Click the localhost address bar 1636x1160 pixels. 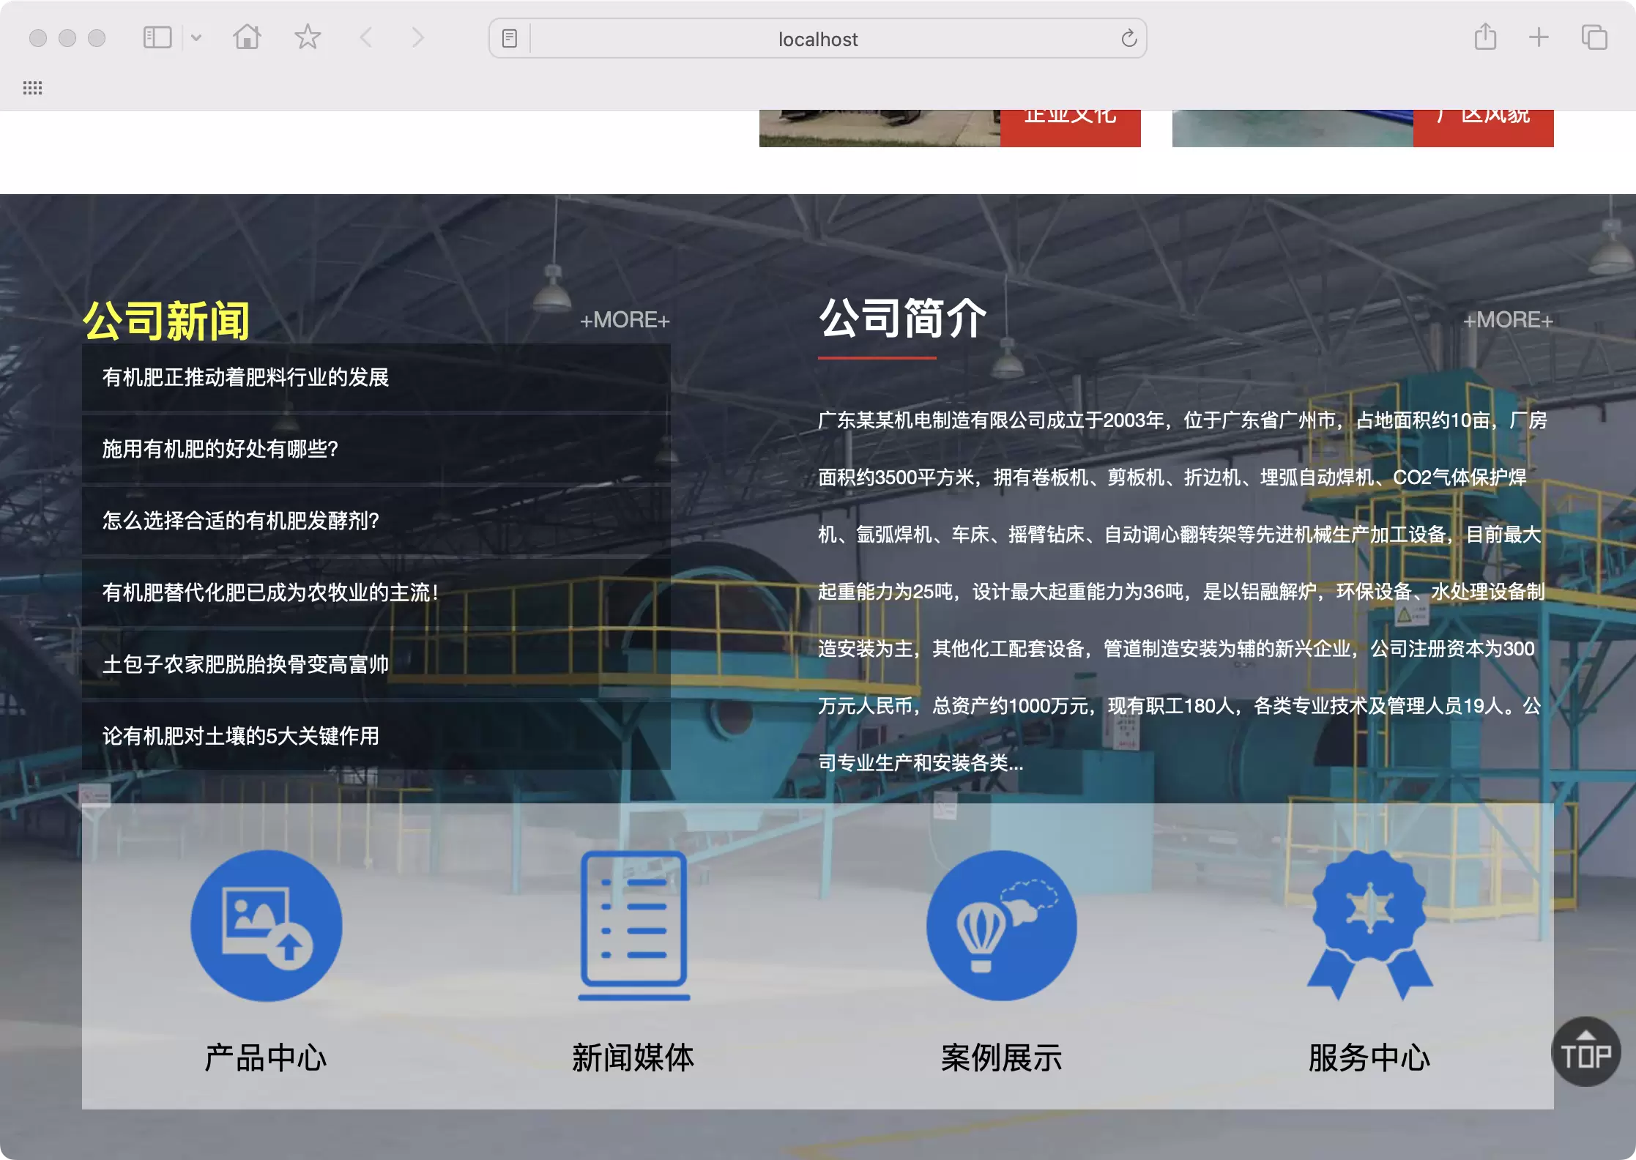pos(817,39)
